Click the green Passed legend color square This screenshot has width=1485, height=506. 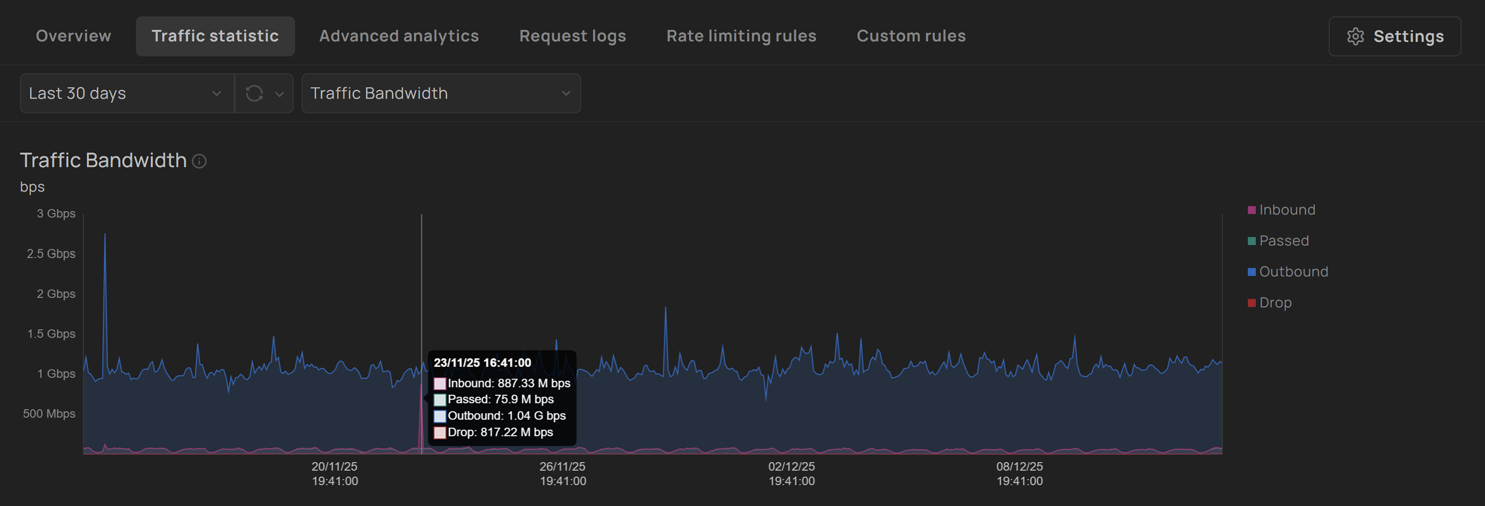point(1252,241)
